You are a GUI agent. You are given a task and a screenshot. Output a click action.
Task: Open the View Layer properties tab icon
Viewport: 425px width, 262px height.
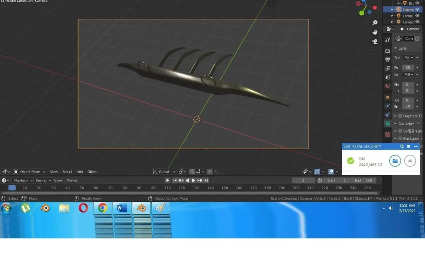387,68
